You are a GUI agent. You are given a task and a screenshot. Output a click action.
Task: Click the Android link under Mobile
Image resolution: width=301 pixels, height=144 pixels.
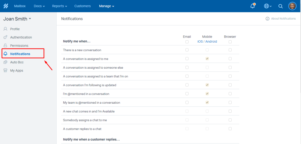pos(211,41)
